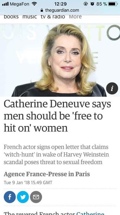Viewport: 120px width, 215px height.
Task: Tap the Wi-Fi status icon
Action: click(x=34, y=4)
